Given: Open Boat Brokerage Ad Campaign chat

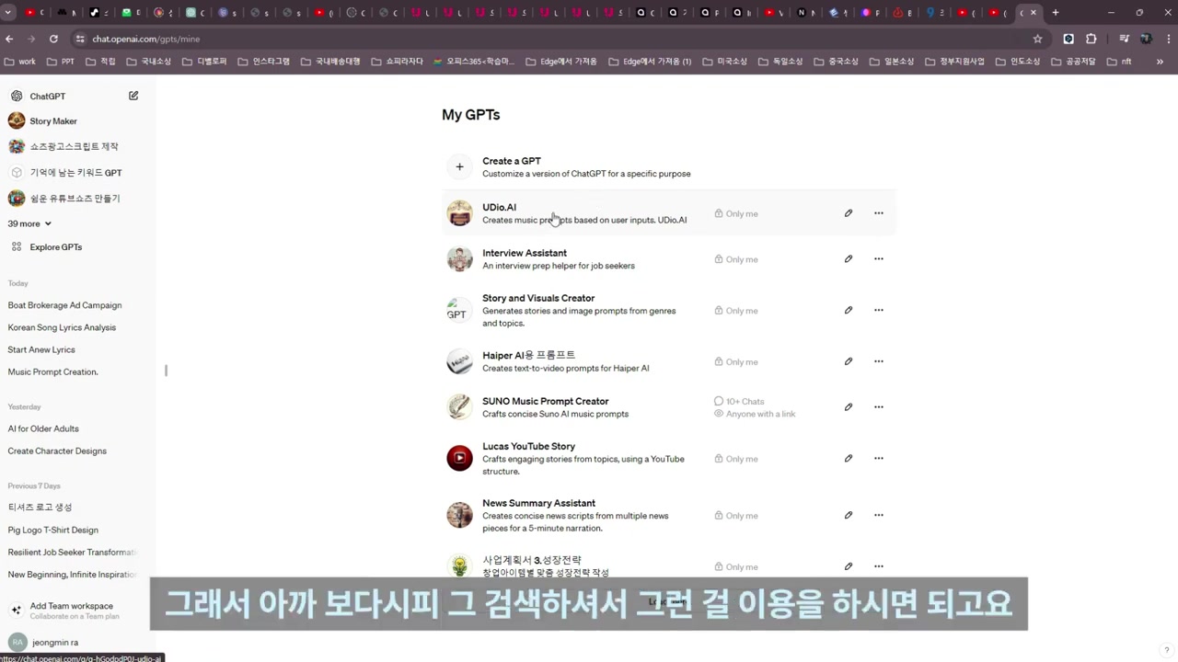Looking at the screenshot, I should point(64,305).
